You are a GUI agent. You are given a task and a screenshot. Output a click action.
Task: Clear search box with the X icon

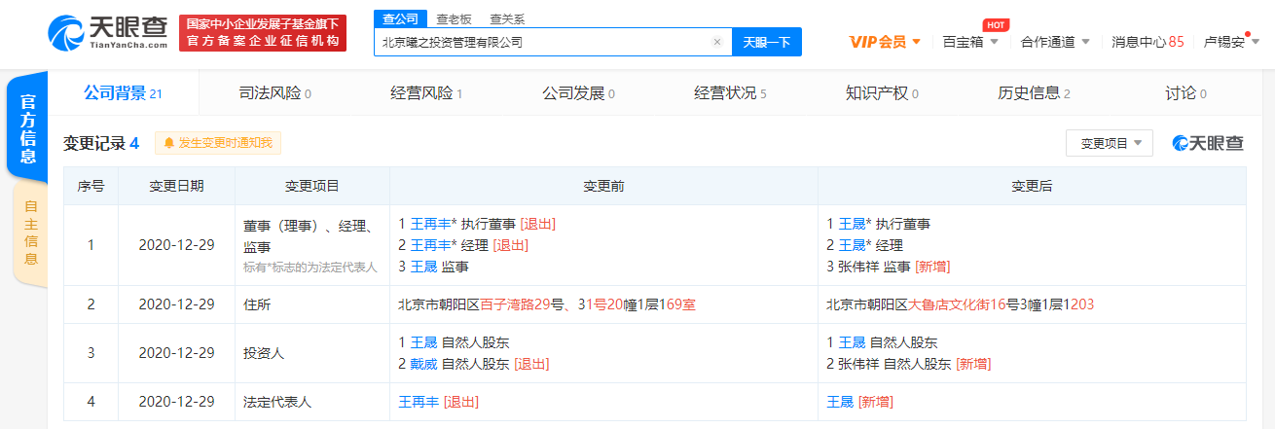click(717, 42)
